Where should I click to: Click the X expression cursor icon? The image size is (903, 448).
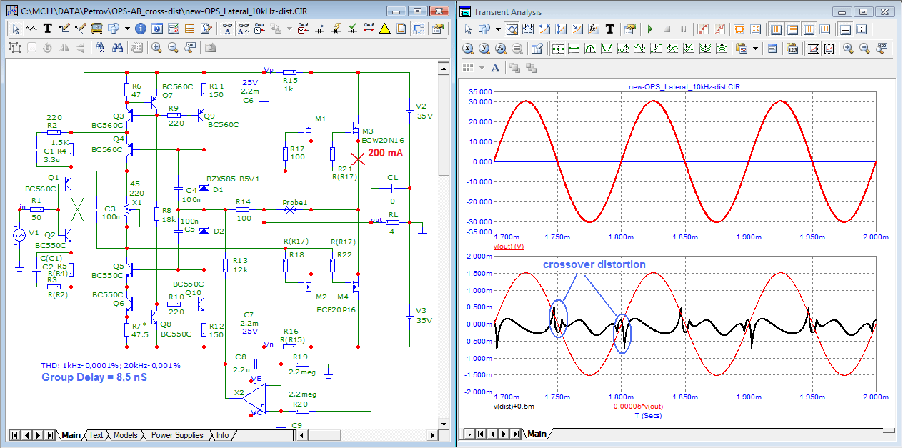(468, 49)
